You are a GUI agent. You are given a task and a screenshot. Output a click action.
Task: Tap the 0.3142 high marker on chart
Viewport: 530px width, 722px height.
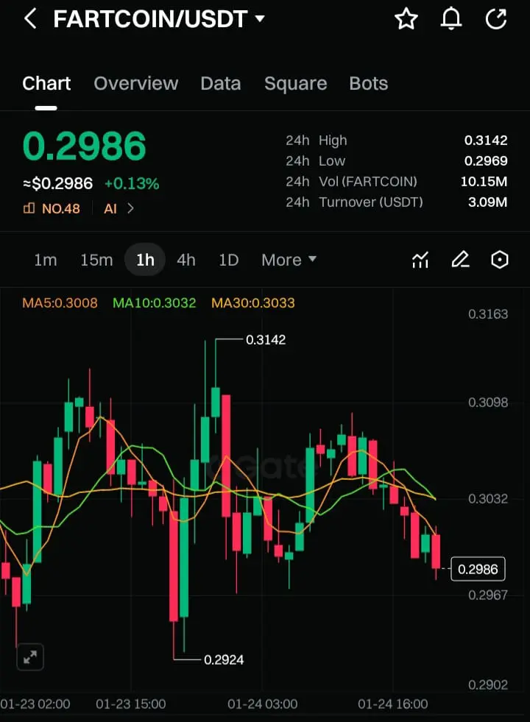pyautogui.click(x=266, y=340)
